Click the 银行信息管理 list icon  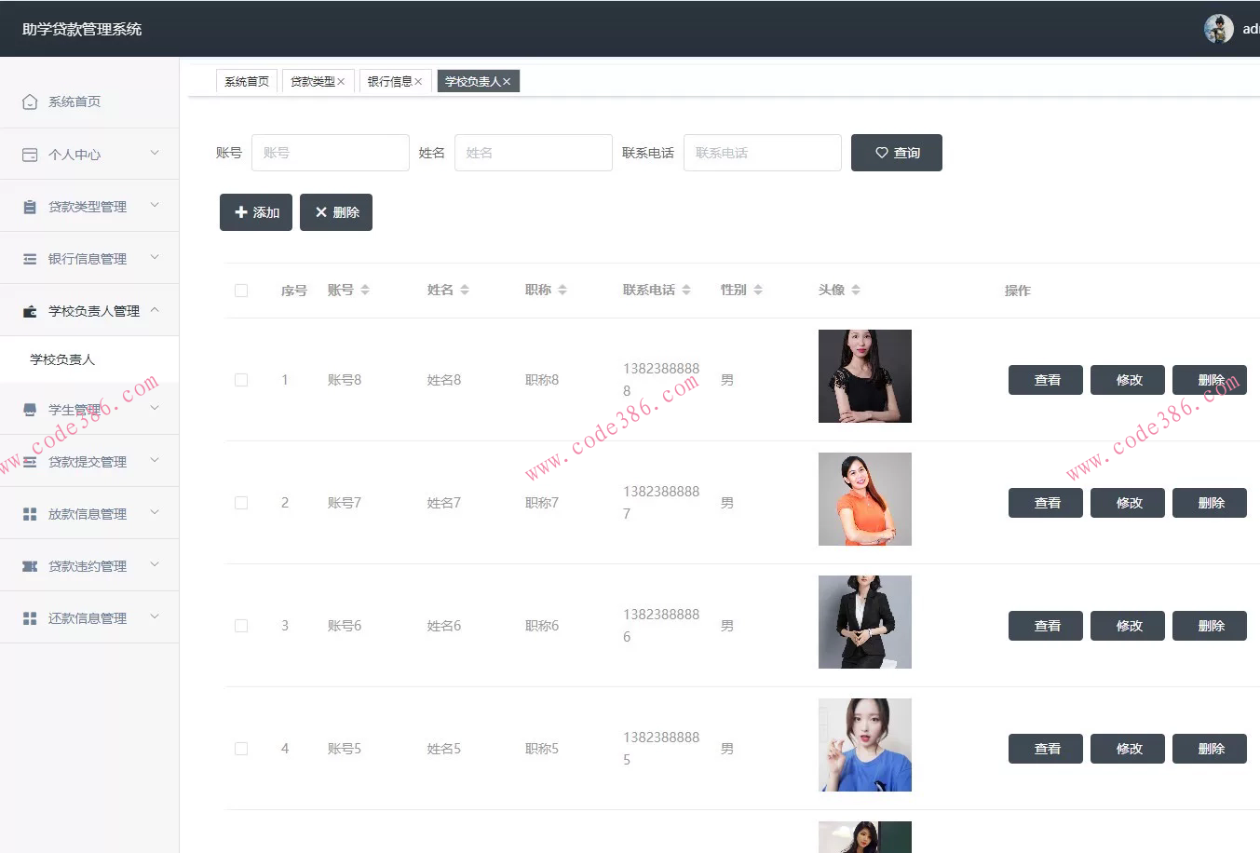pos(28,257)
